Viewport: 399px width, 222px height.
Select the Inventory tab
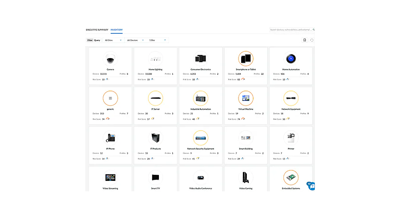point(117,30)
